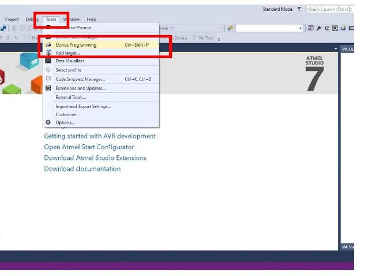Click the Add target icon
The image size is (369, 276).
point(48,53)
